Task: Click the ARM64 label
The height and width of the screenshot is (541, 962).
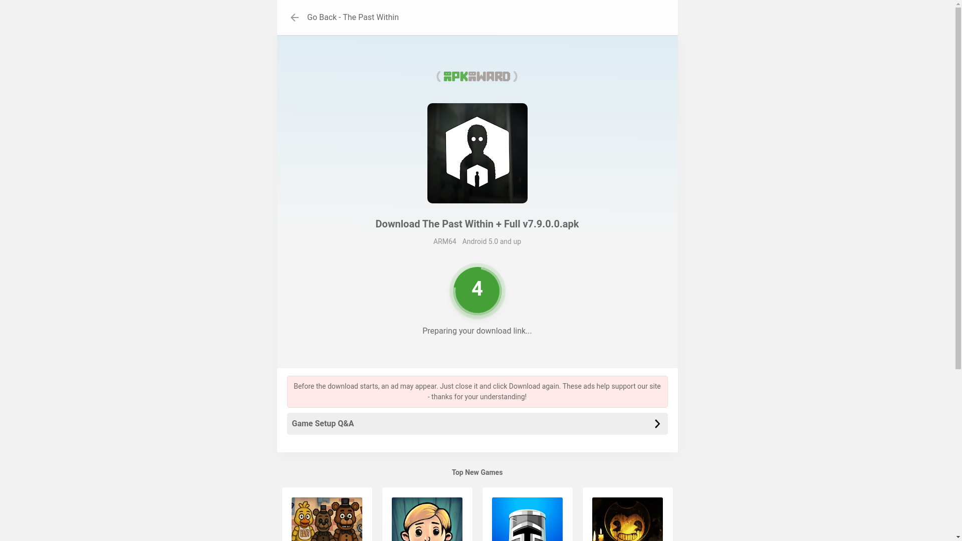Action: [x=444, y=241]
